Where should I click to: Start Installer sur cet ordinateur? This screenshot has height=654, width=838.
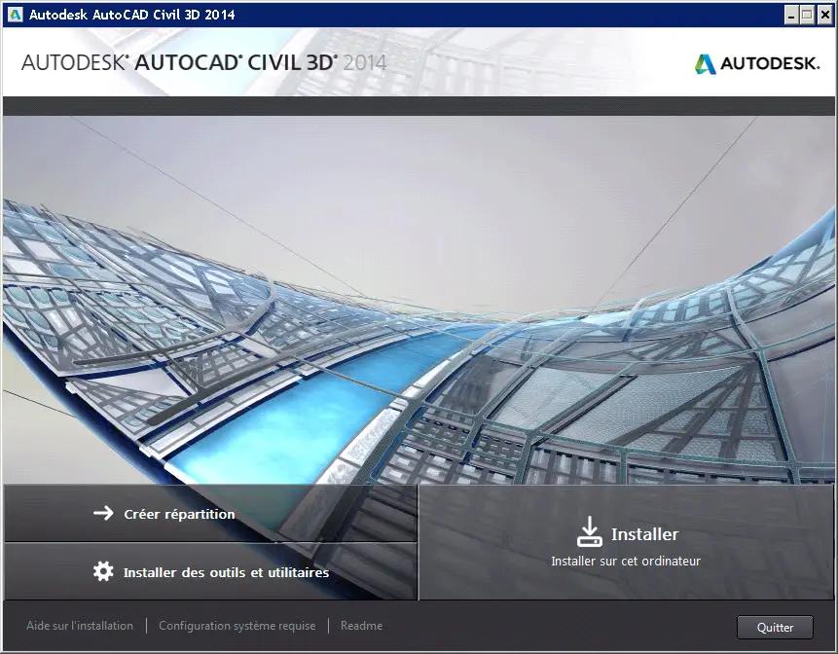[x=626, y=543]
